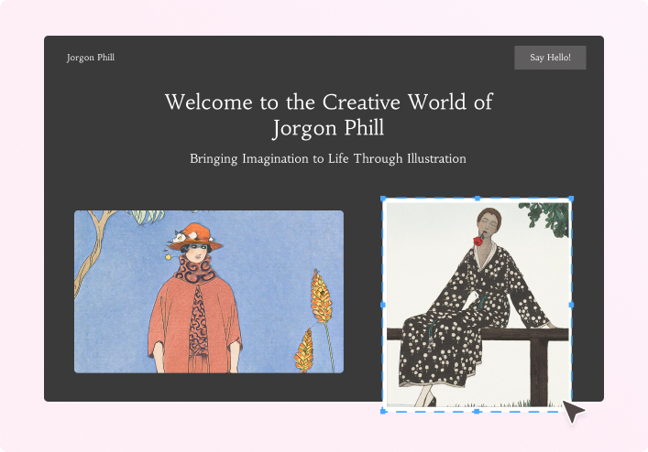Click the Welcome to the Creative World heading
648x452 pixels.
(x=328, y=114)
